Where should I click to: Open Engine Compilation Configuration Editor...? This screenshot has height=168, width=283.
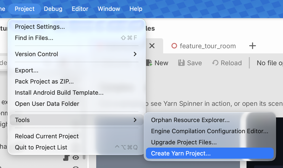[210, 131]
